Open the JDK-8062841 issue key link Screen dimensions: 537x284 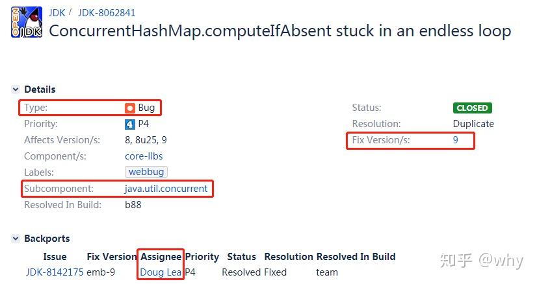pyautogui.click(x=107, y=12)
